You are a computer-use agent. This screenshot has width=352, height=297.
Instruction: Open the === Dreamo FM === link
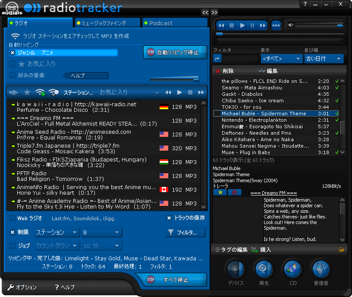(x=273, y=193)
